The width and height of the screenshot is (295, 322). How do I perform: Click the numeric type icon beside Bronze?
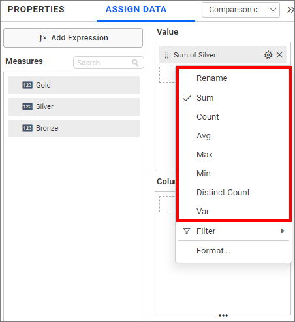click(27, 128)
